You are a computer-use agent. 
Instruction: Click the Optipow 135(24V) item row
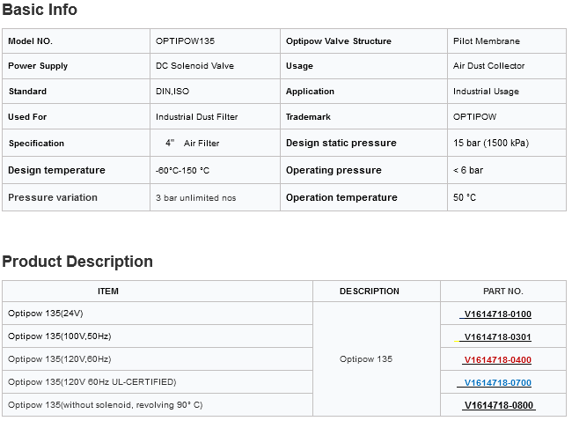(46, 314)
